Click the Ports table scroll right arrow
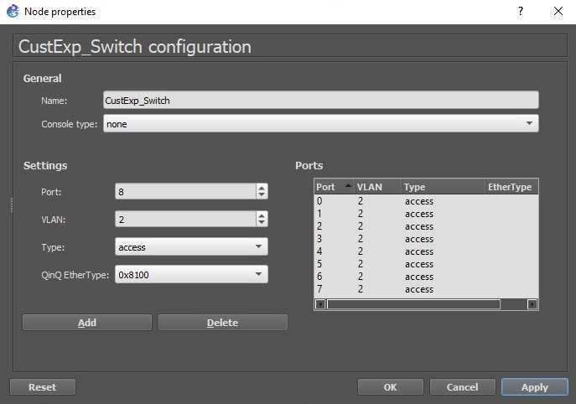This screenshot has width=576, height=404. (x=532, y=304)
